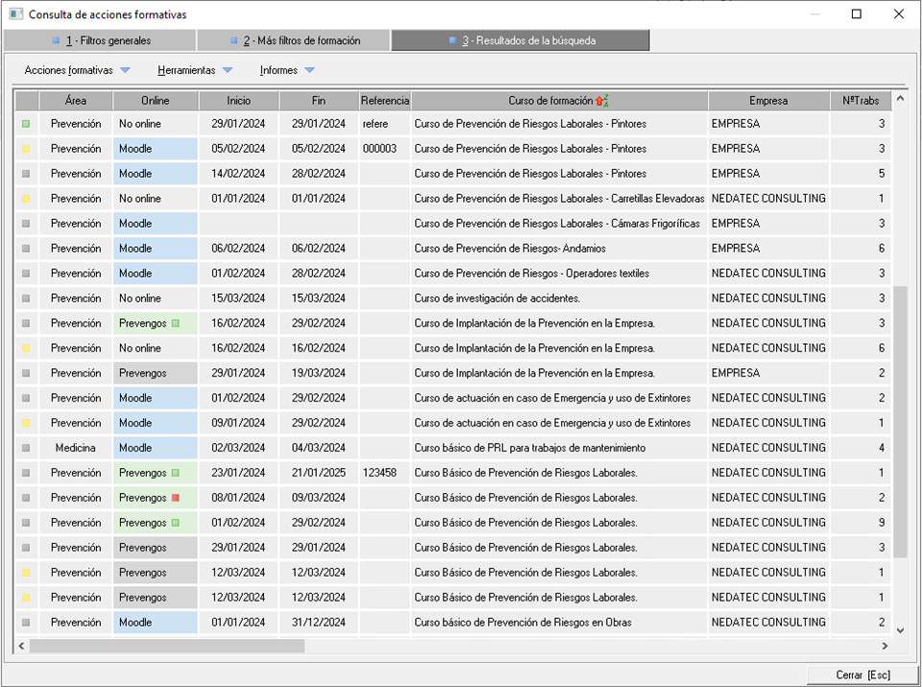Click the red Prevengos indicator in the 08/01/2024 row

click(175, 498)
